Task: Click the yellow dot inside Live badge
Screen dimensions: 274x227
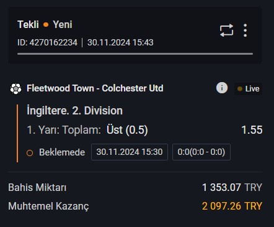Action: click(x=240, y=89)
